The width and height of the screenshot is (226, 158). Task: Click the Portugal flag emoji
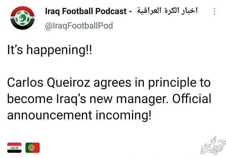(x=32, y=147)
